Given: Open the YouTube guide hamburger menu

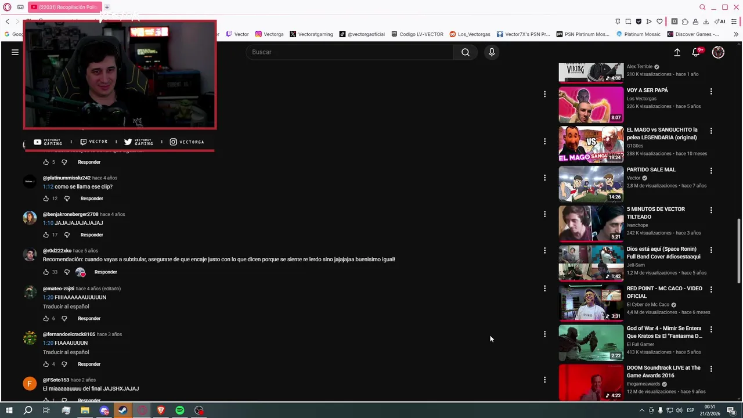Looking at the screenshot, I should tap(15, 52).
